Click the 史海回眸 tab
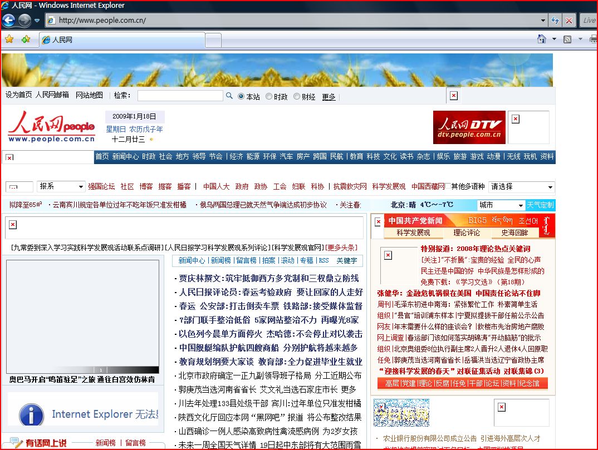The image size is (598, 450). [x=515, y=233]
